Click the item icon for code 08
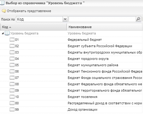The width and height of the screenshot is (143, 114). [12, 84]
